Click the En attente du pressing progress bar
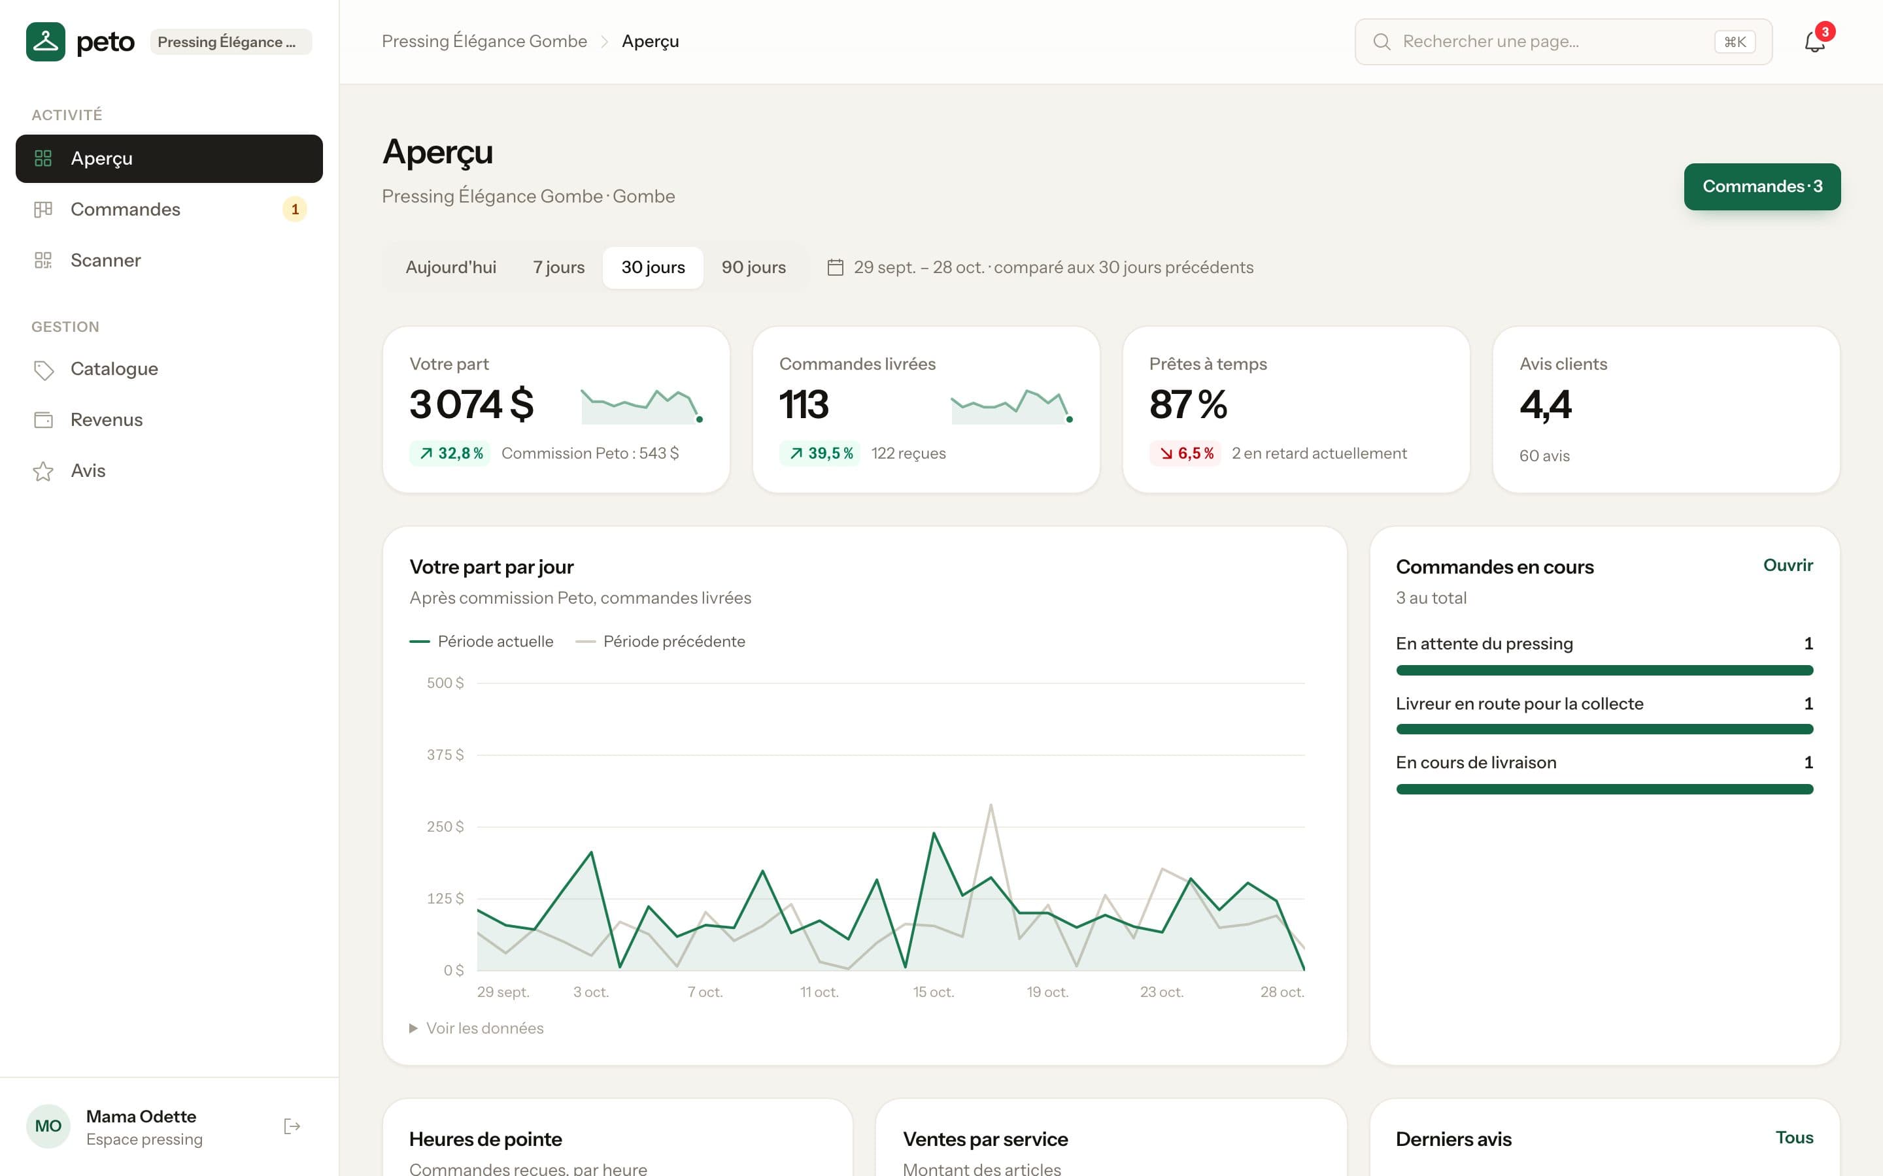Image resolution: width=1883 pixels, height=1176 pixels. [1604, 670]
